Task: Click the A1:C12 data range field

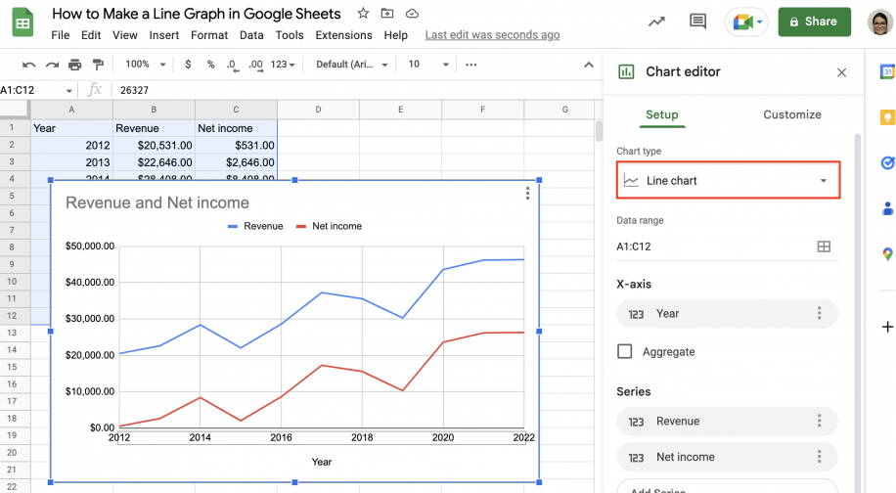Action: 727,246
